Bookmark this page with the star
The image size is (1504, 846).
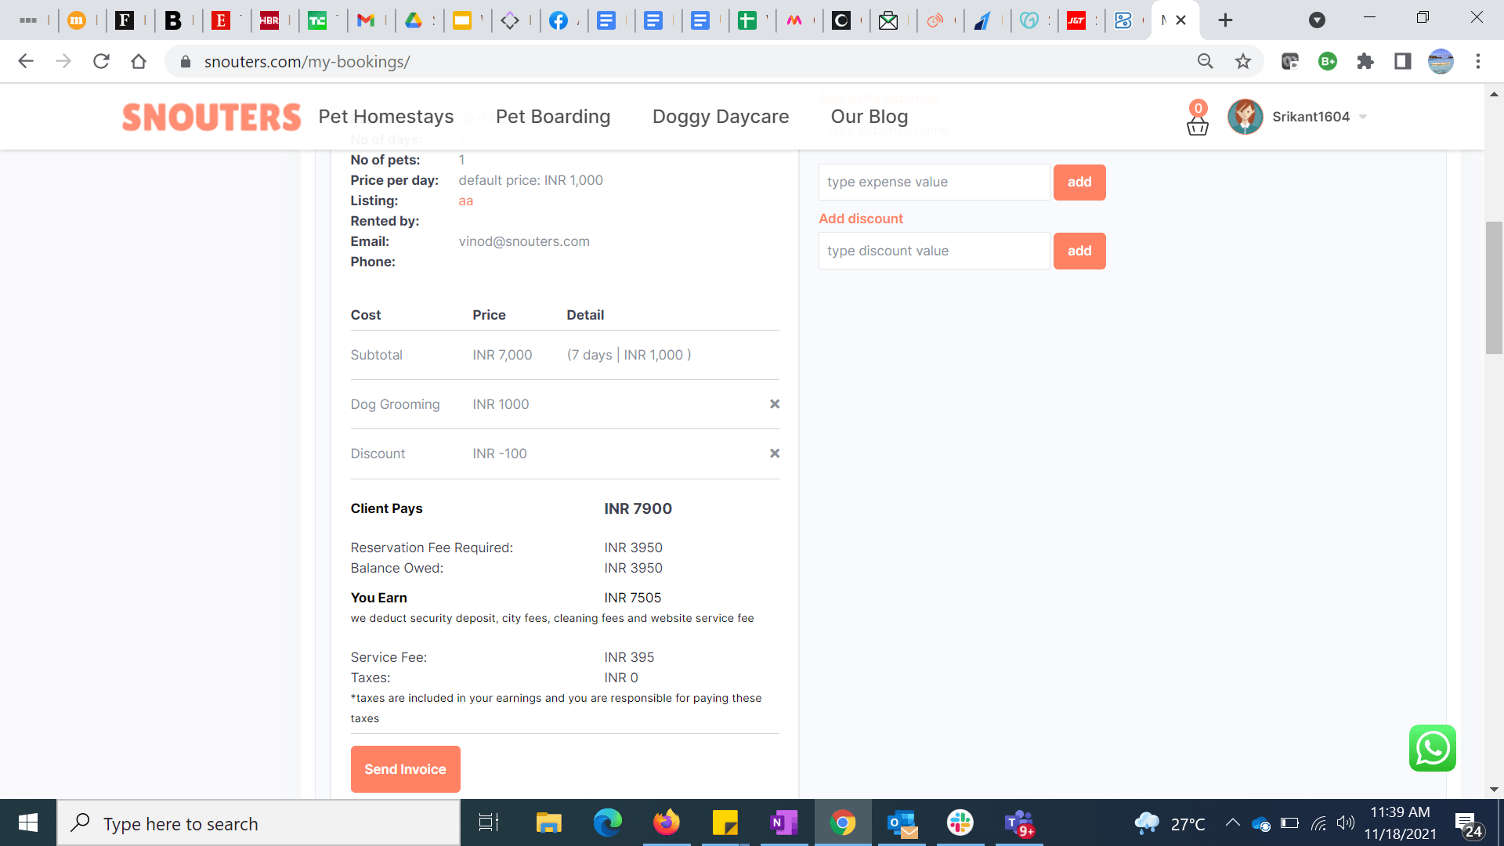[x=1243, y=61]
